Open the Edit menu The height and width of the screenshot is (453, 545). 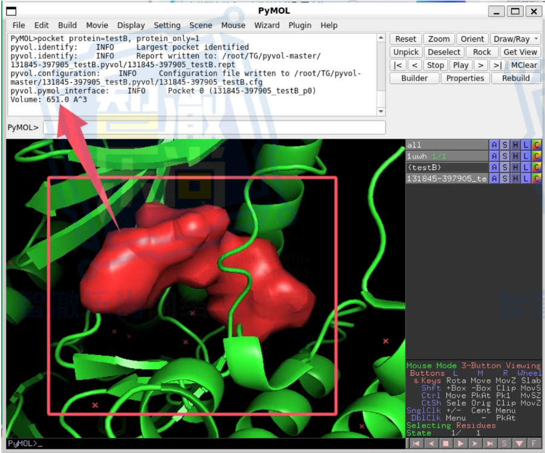(41, 25)
